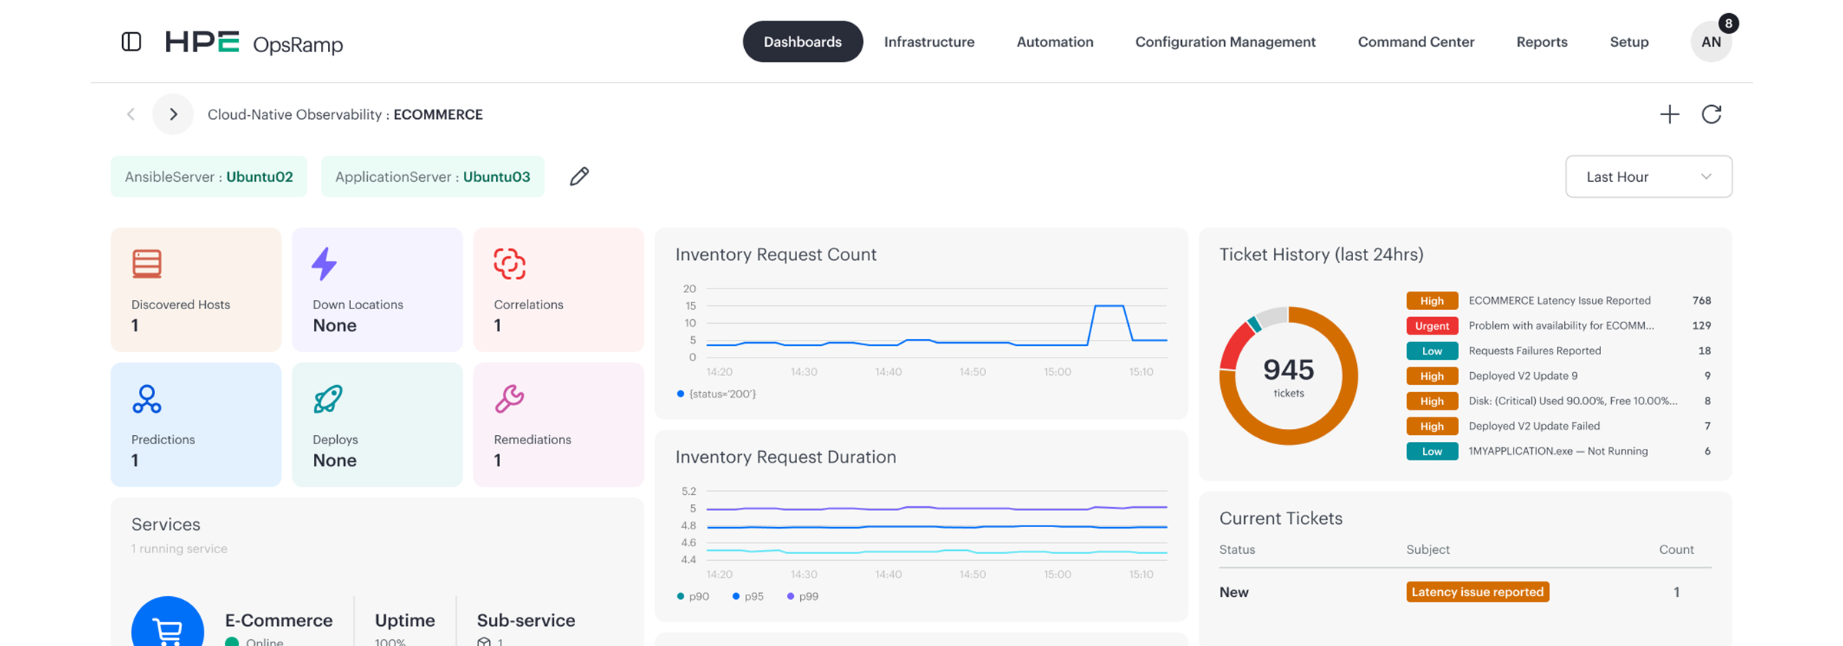
Task: Click the Urgent priority badge
Action: (x=1432, y=325)
